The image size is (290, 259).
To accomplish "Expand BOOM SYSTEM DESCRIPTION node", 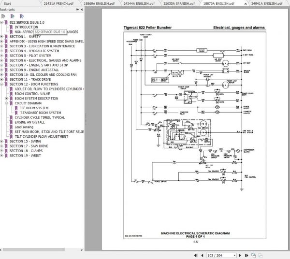I will click(x=6, y=99).
